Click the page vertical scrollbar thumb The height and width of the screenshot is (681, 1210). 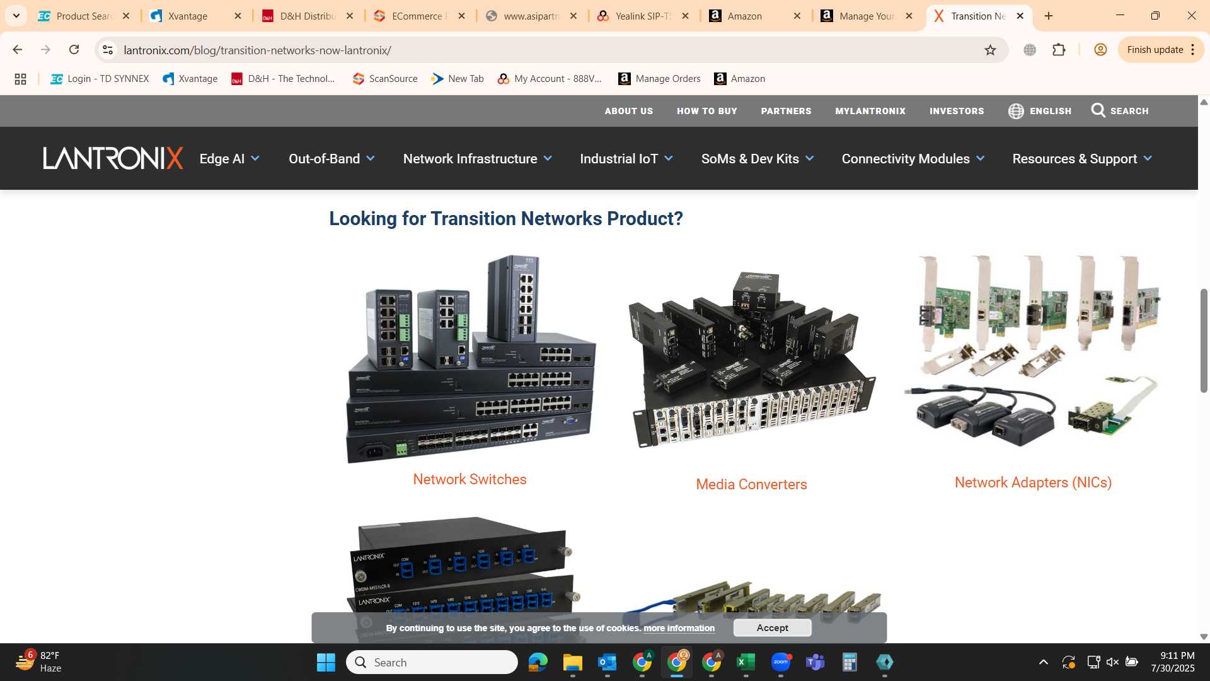[x=1204, y=340]
